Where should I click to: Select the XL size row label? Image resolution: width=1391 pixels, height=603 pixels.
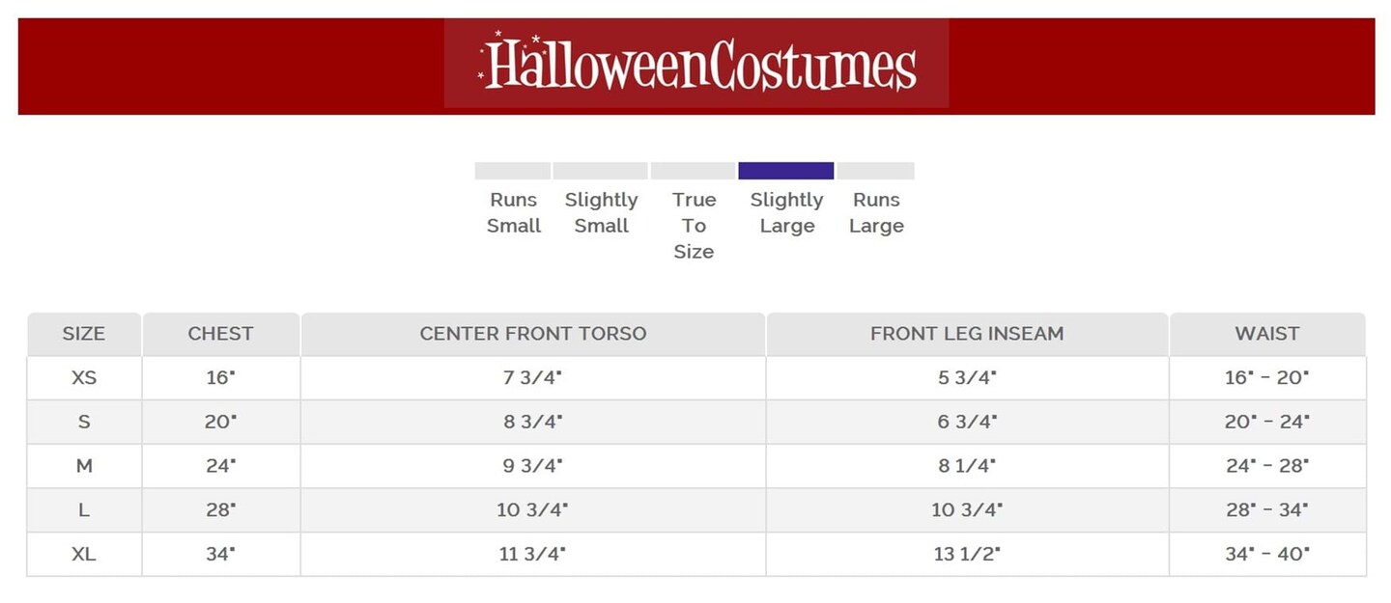(x=84, y=555)
